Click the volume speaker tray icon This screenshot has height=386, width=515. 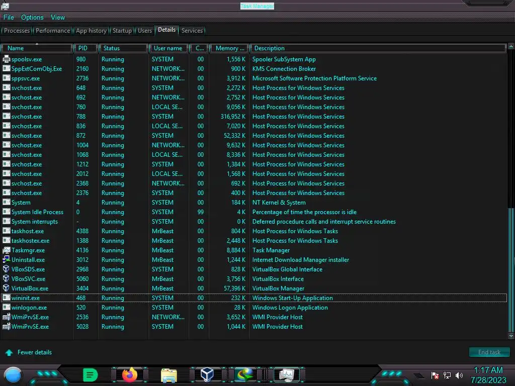pyautogui.click(x=459, y=375)
